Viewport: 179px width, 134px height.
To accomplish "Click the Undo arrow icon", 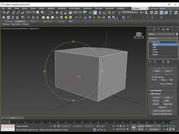I will 4,13.
